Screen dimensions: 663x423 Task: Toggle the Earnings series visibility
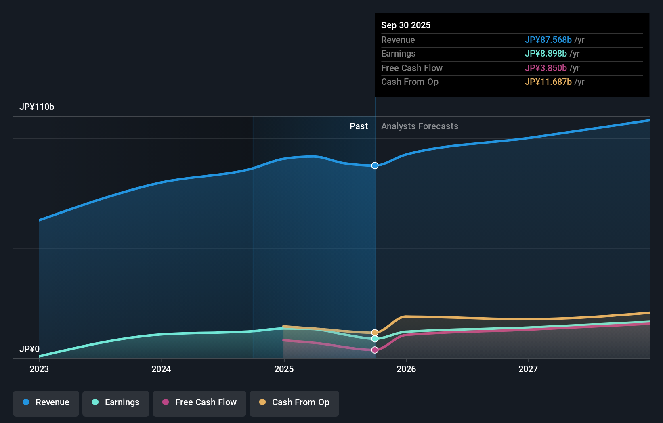pyautogui.click(x=115, y=402)
